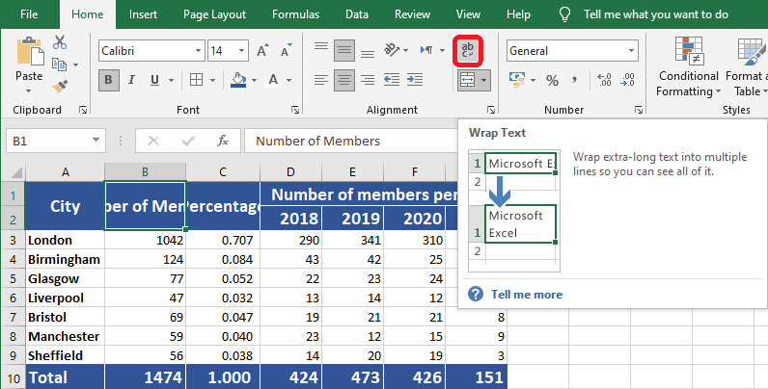Increase font size with large A button
Image resolution: width=768 pixels, height=389 pixels.
[x=262, y=50]
